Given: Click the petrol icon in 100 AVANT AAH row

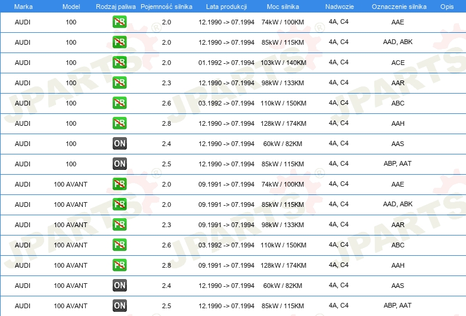Looking at the screenshot, I should tap(119, 265).
